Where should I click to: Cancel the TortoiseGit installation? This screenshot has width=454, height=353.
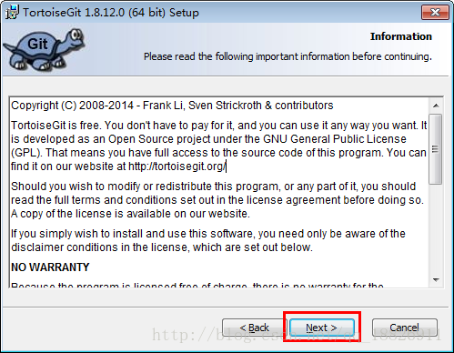[405, 328]
